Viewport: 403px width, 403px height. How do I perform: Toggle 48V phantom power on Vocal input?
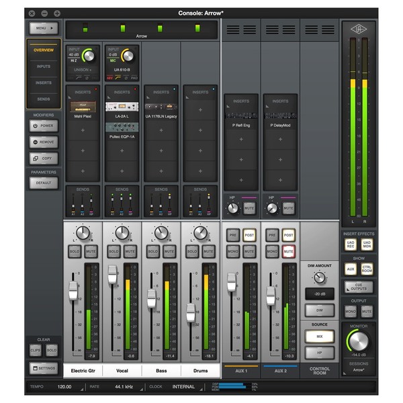[x=109, y=78]
